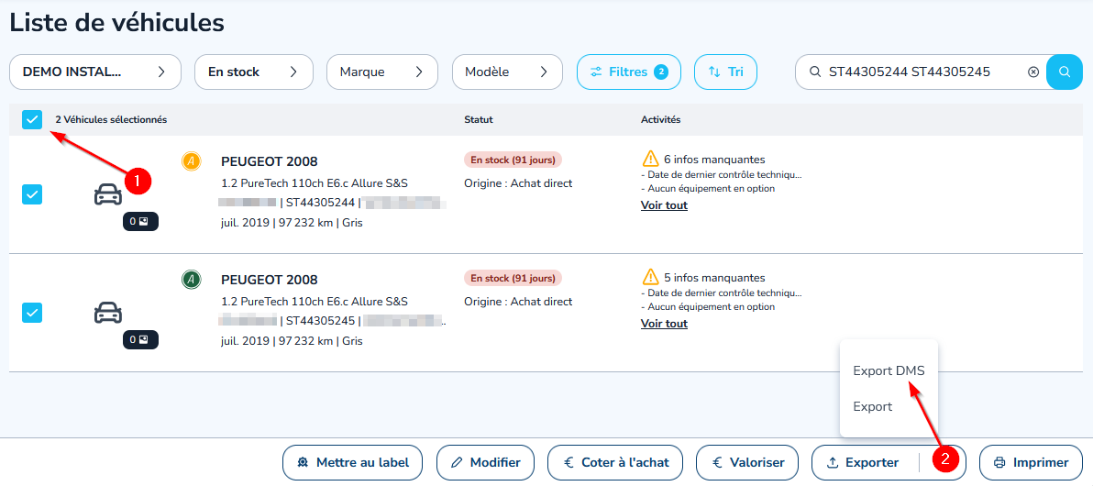Open the Marque filter dropdown

(x=382, y=72)
